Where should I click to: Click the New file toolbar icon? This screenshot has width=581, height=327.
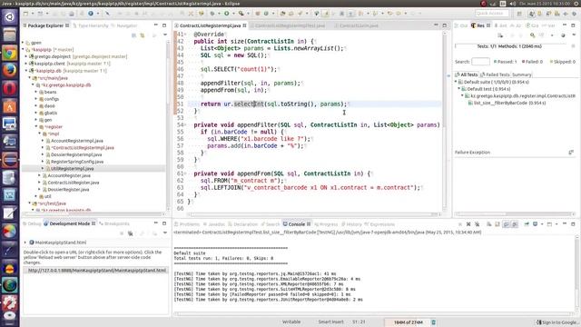[x=26, y=14]
